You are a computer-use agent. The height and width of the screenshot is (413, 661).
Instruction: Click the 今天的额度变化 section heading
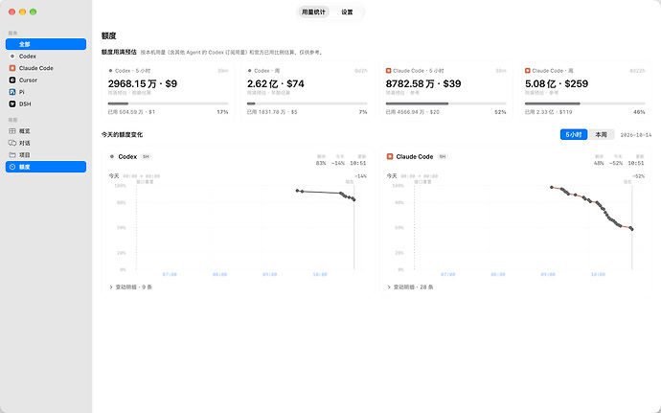[122, 134]
